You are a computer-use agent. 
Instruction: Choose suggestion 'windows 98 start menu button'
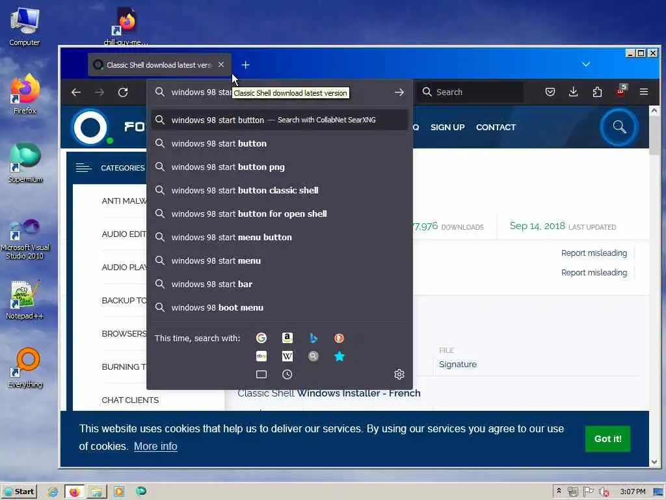pos(280,237)
